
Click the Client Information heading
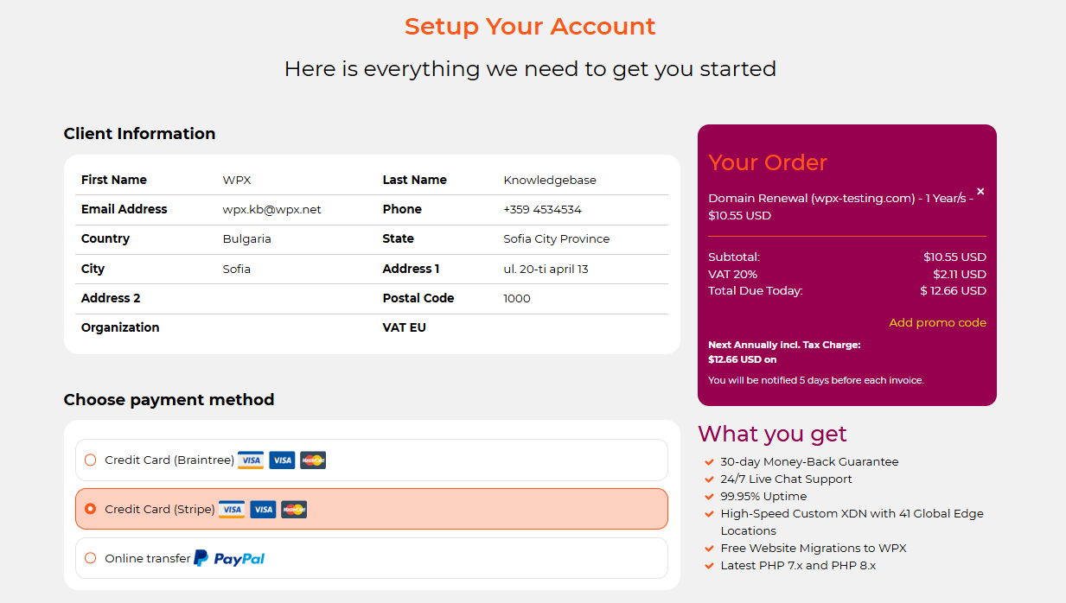pos(139,134)
